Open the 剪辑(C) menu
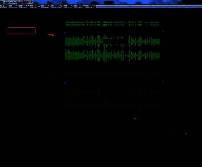202x167 pixels. tap(37, 6)
